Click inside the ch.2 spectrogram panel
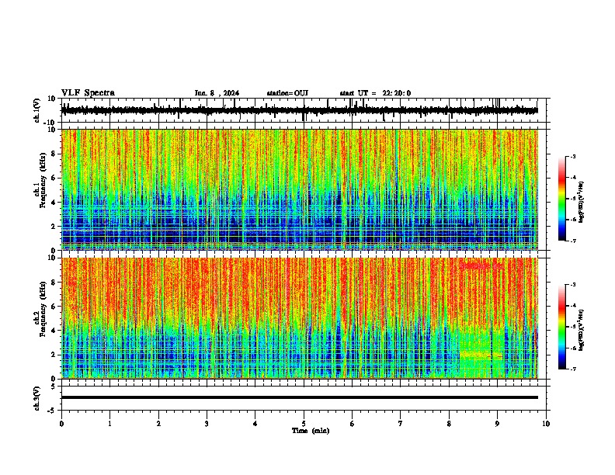This screenshot has width=615, height=475. click(x=300, y=318)
